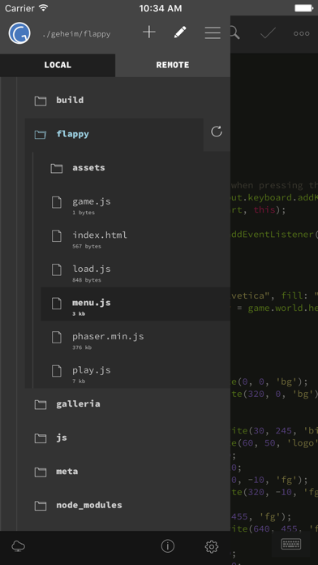Expand the build folder
This screenshot has width=318, height=565.
pos(70,100)
